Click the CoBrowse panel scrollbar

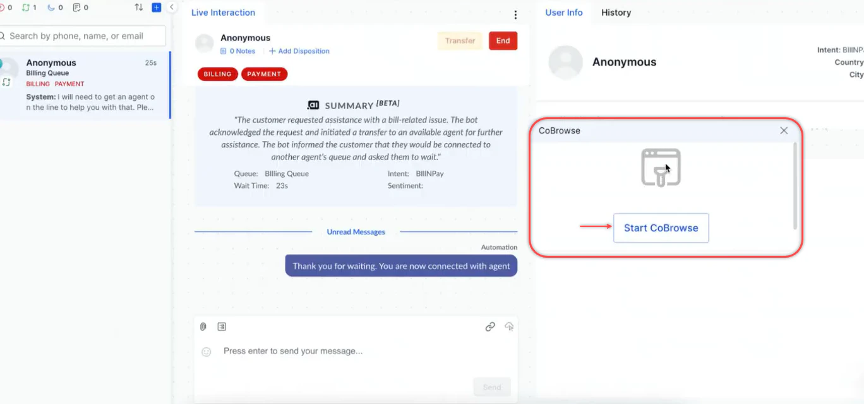(x=795, y=186)
